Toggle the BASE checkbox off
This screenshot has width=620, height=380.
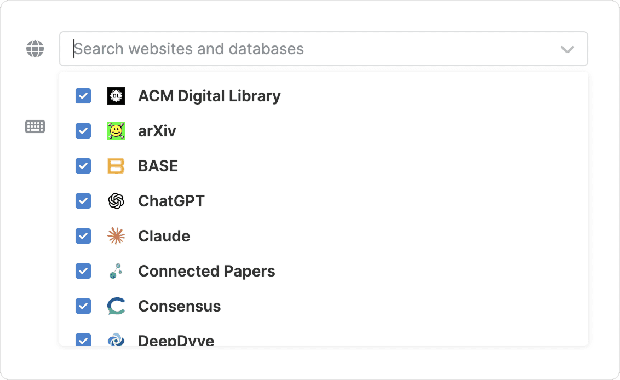pos(83,166)
